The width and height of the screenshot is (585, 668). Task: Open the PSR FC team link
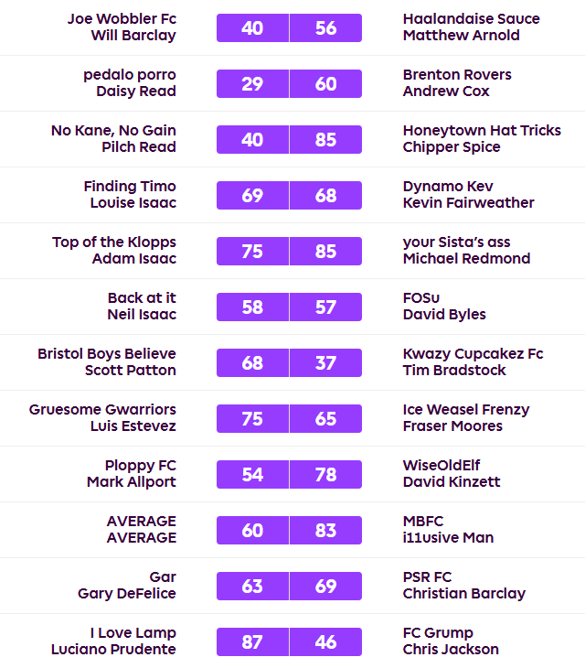pos(427,577)
